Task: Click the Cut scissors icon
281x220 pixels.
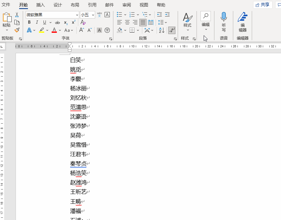Action: coord(17,15)
